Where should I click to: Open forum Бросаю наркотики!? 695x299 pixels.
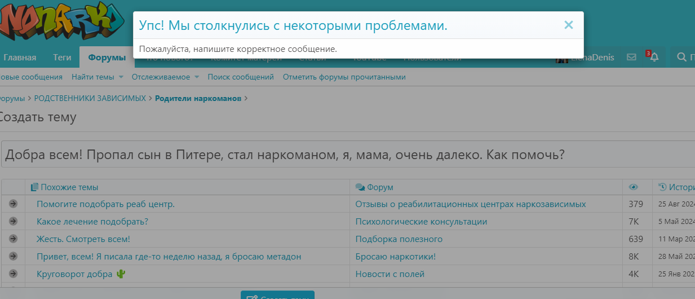tap(396, 257)
